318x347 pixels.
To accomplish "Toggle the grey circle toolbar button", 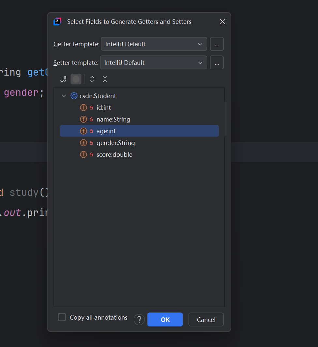I will click(76, 79).
